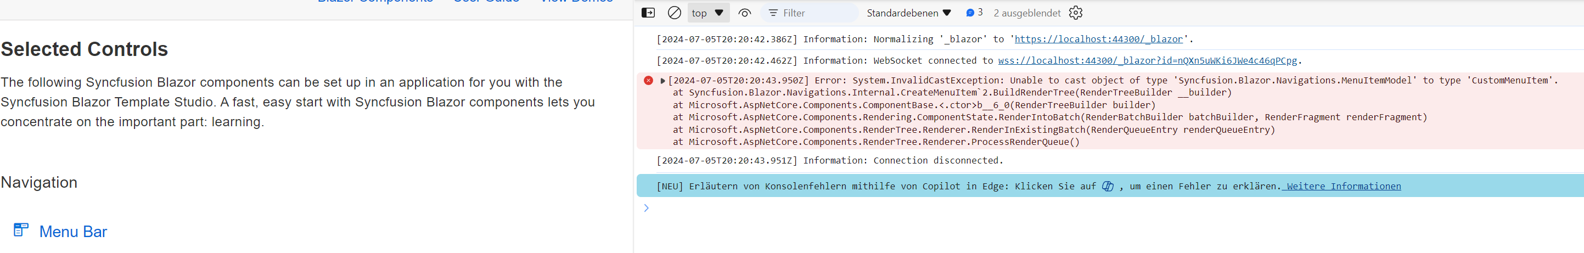Clear the console with the ban icon
1584x253 pixels.
[x=675, y=13]
